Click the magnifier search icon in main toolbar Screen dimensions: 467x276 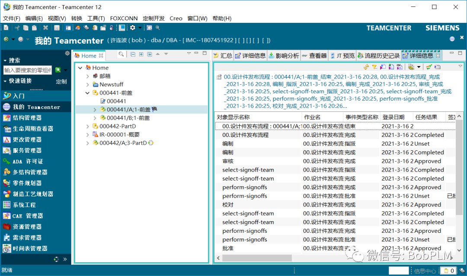pos(157,28)
